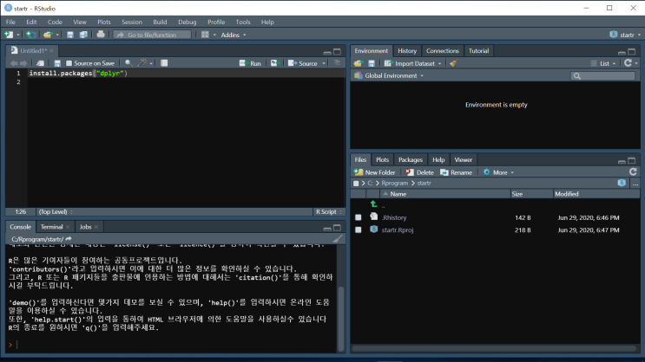This screenshot has height=362, width=645.
Task: Check the .Rhistory file checkbox
Action: (x=359, y=217)
